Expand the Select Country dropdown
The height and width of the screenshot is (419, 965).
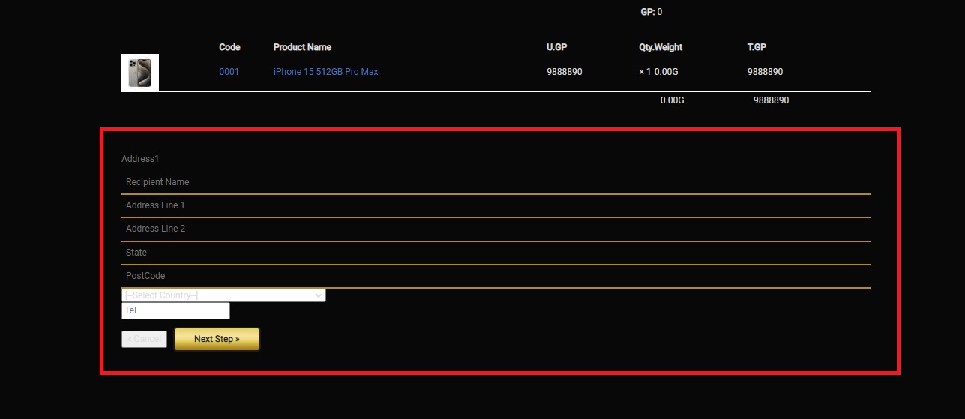click(x=223, y=295)
